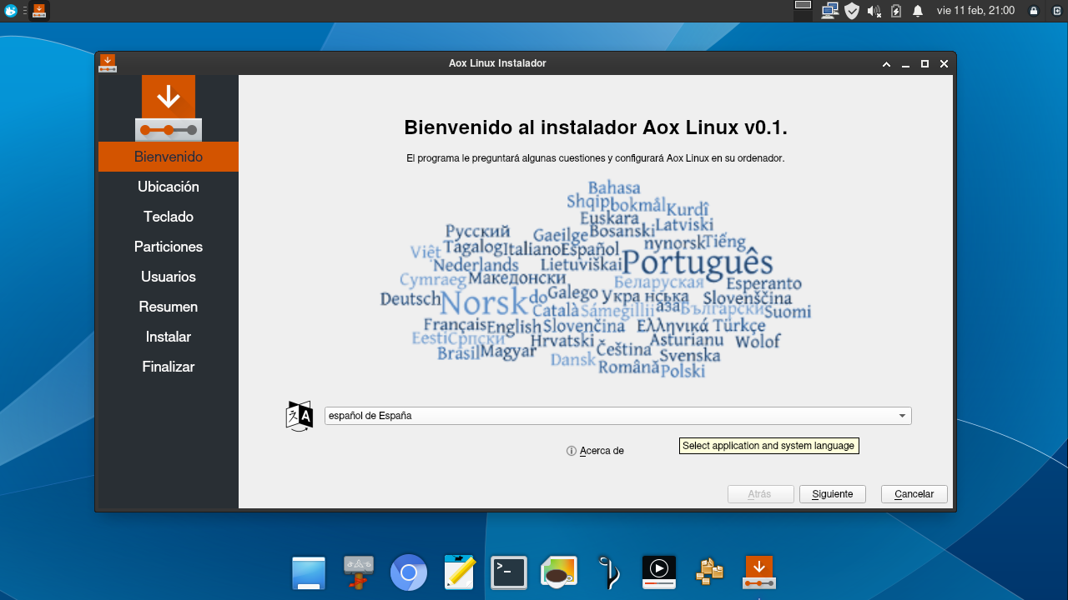This screenshot has width=1068, height=600.
Task: Open the notepad text editor from the dock
Action: pos(459,573)
